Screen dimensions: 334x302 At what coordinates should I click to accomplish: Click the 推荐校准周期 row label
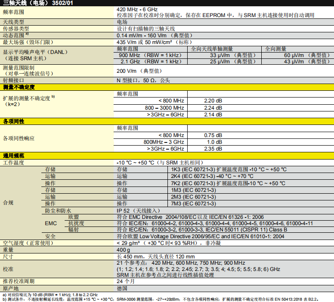pyautogui.click(x=19, y=281)
